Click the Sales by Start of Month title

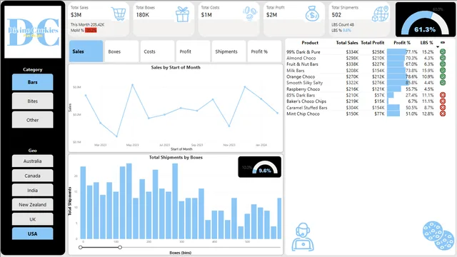point(176,67)
